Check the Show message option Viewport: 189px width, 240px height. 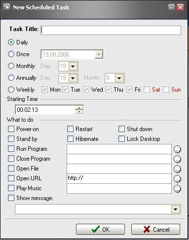point(11,198)
